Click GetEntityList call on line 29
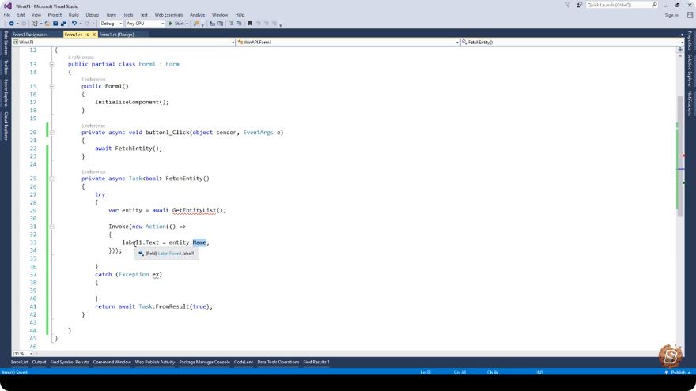696x391 pixels. [194, 211]
